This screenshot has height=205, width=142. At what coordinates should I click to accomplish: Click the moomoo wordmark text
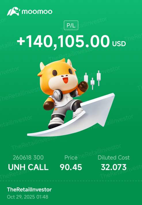click(37, 12)
